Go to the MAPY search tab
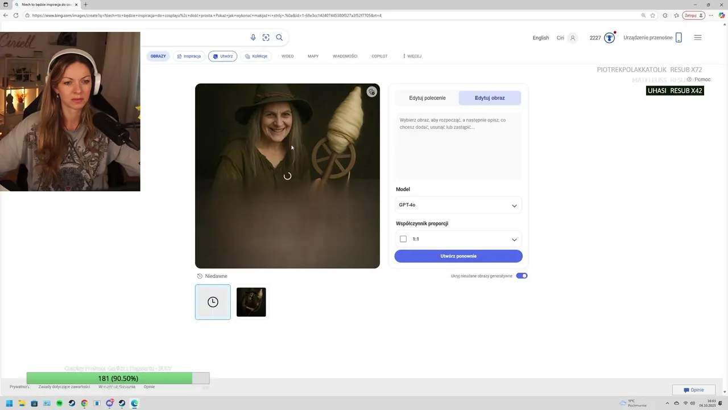Viewport: 728px width, 410px height. 313,56
